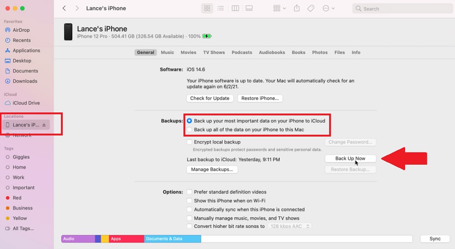The image size is (455, 249).
Task: Open the Files tab
Action: pos(340,52)
